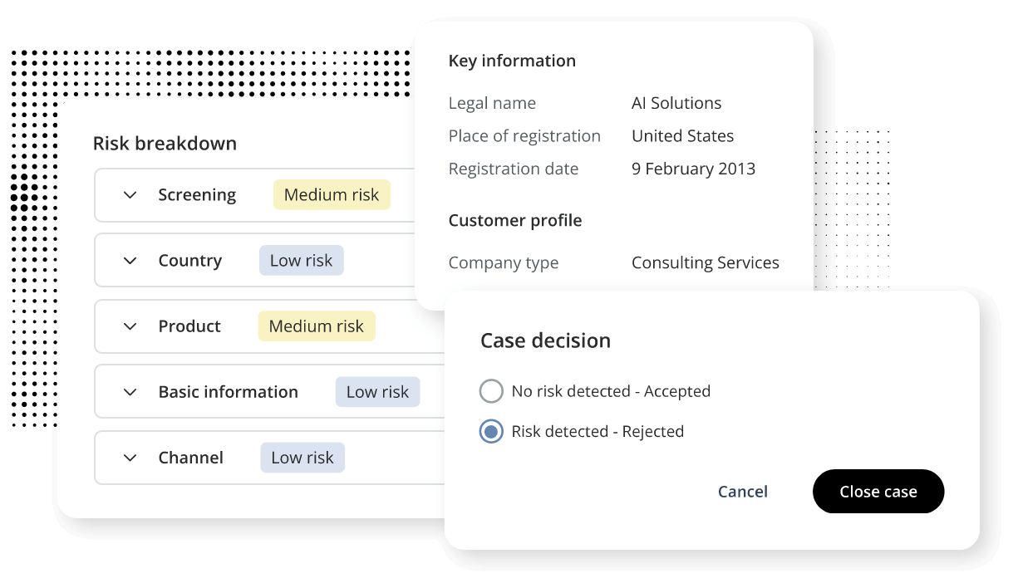Screen dimensions: 1018x588
Task: Expand the Screening risk row chevron
Action: point(130,195)
